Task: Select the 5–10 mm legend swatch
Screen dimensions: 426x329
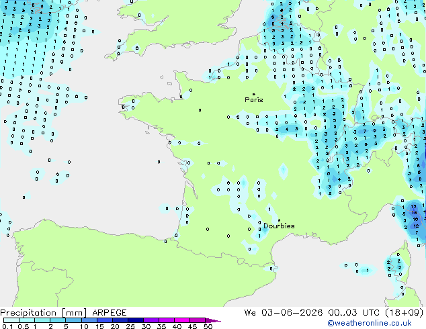Action: pyautogui.click(x=73, y=320)
